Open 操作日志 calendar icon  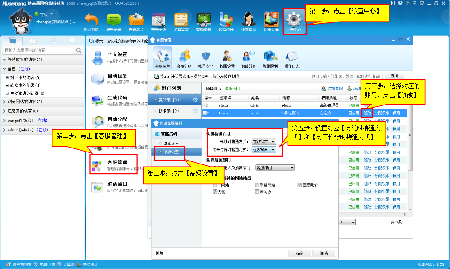tap(291, 58)
